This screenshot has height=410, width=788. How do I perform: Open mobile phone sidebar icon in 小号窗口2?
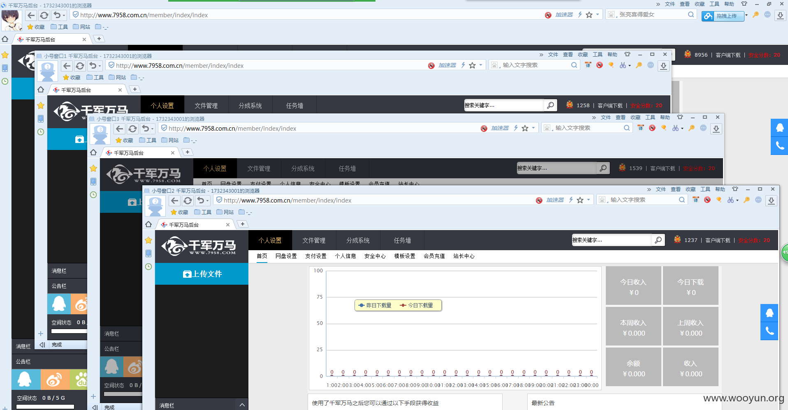point(148,253)
